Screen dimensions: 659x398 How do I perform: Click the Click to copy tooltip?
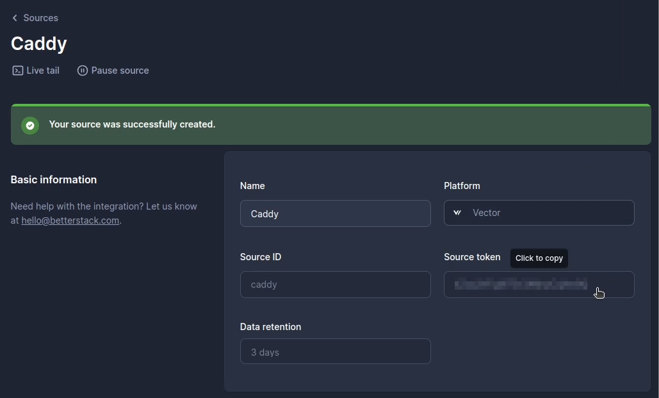coord(539,258)
